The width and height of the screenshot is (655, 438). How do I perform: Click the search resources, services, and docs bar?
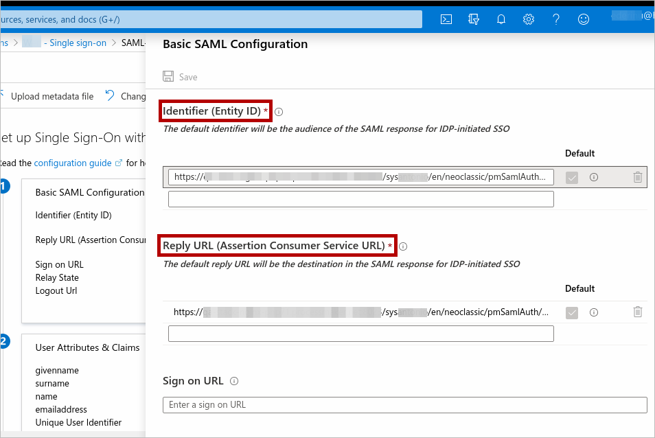pos(206,19)
